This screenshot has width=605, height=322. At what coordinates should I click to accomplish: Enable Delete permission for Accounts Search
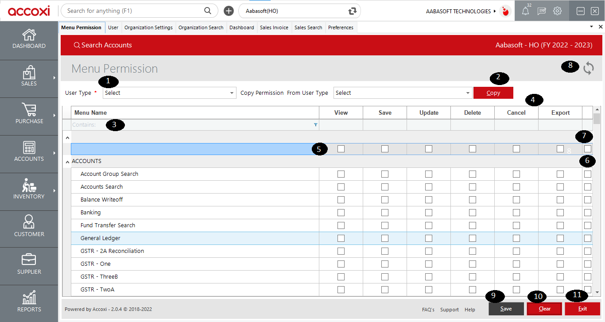pos(472,186)
